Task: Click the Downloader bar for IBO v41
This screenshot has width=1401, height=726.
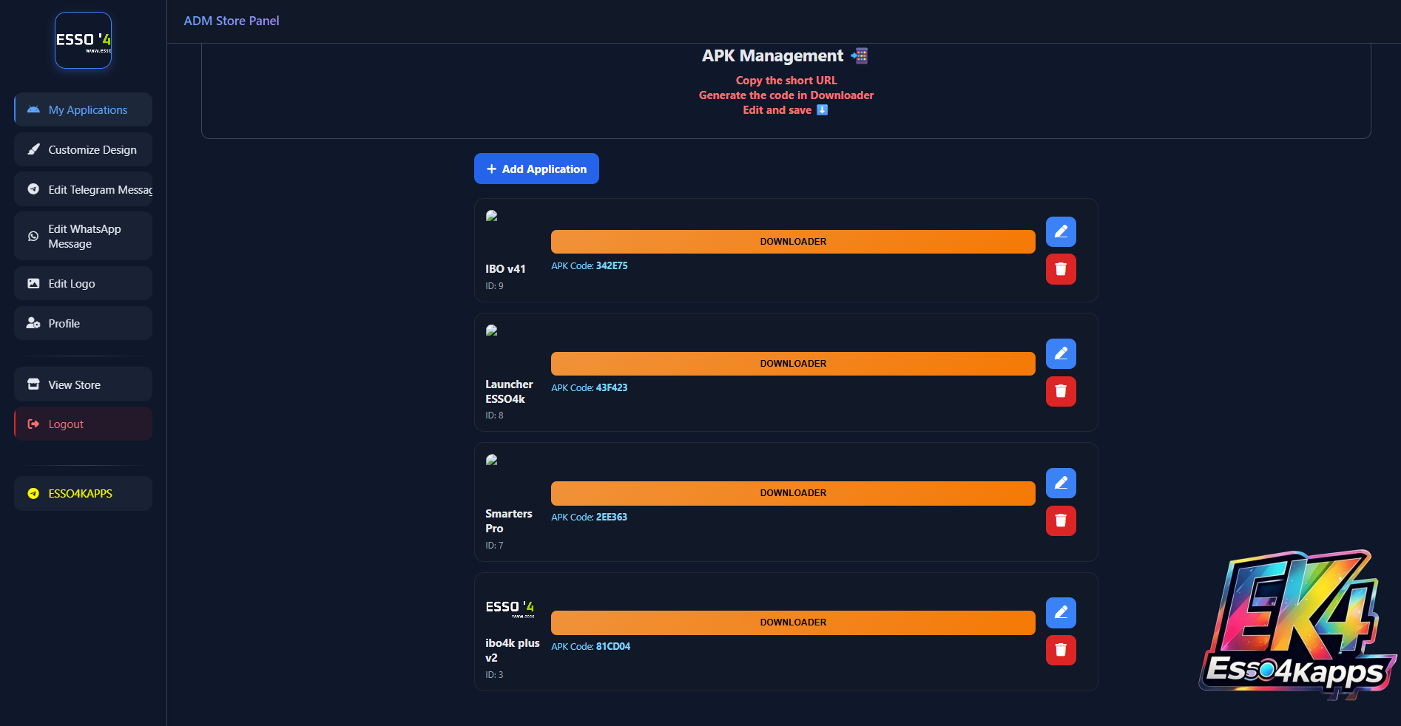Action: (x=792, y=242)
